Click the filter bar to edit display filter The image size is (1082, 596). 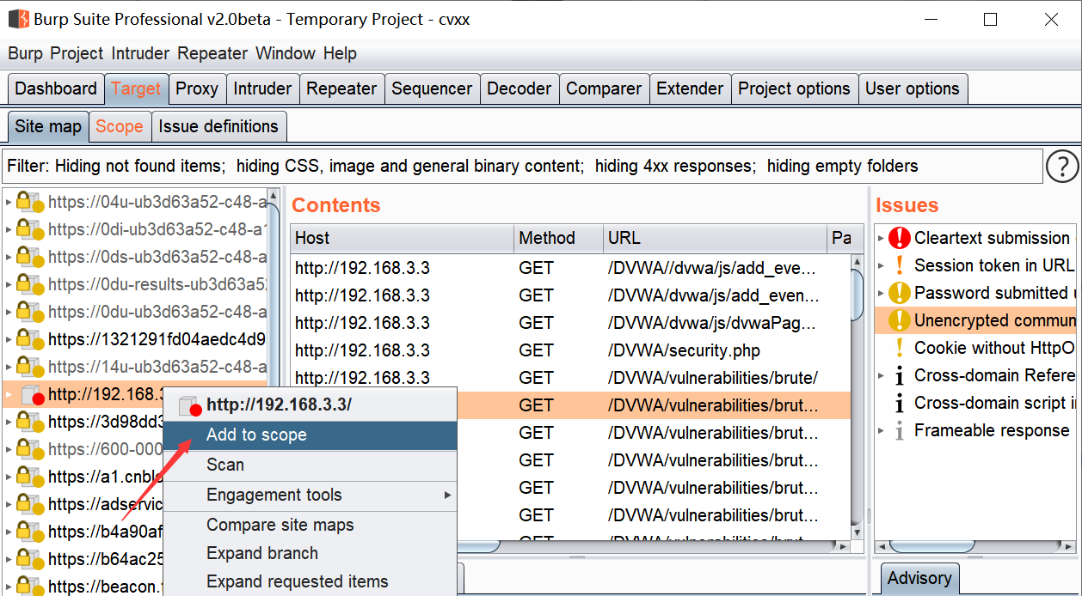coord(522,166)
